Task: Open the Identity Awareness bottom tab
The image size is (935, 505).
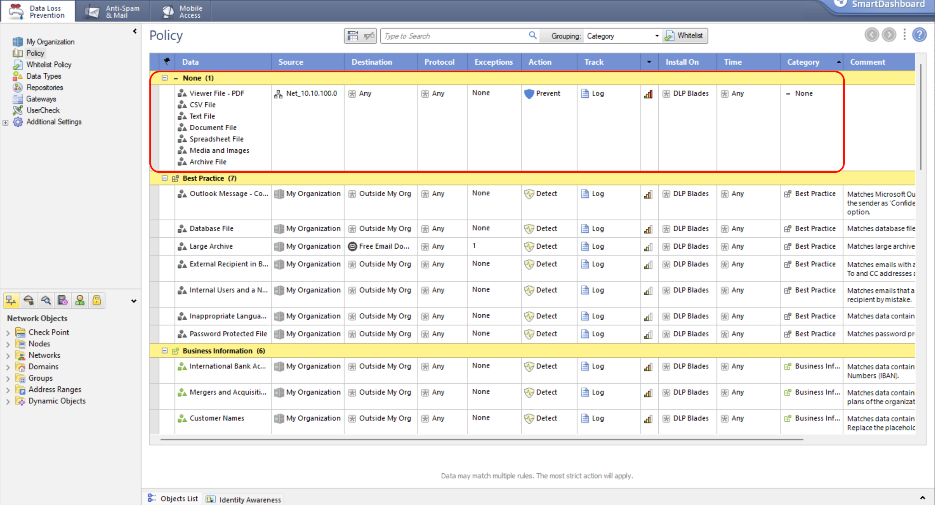Action: coord(244,500)
